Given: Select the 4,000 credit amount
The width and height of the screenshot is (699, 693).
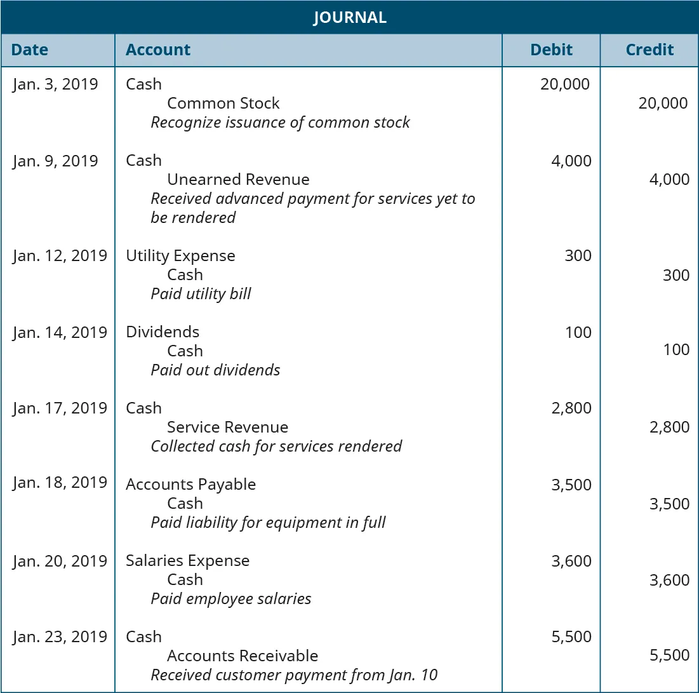Looking at the screenshot, I should click(x=669, y=180).
